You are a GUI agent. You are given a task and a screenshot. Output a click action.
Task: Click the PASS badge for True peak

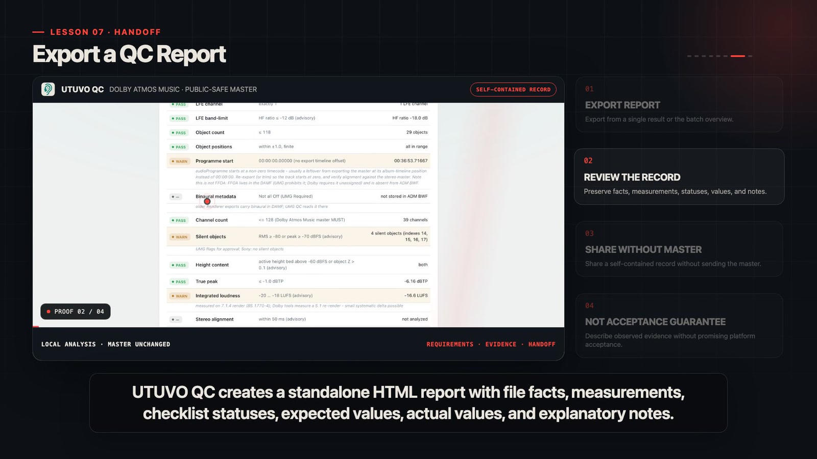179,282
